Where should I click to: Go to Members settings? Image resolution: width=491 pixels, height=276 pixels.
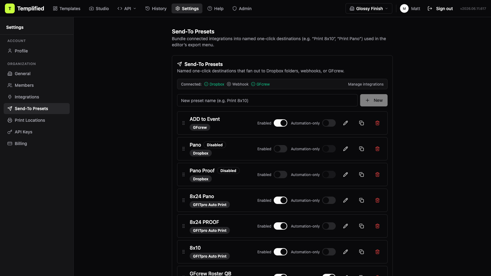[37, 85]
